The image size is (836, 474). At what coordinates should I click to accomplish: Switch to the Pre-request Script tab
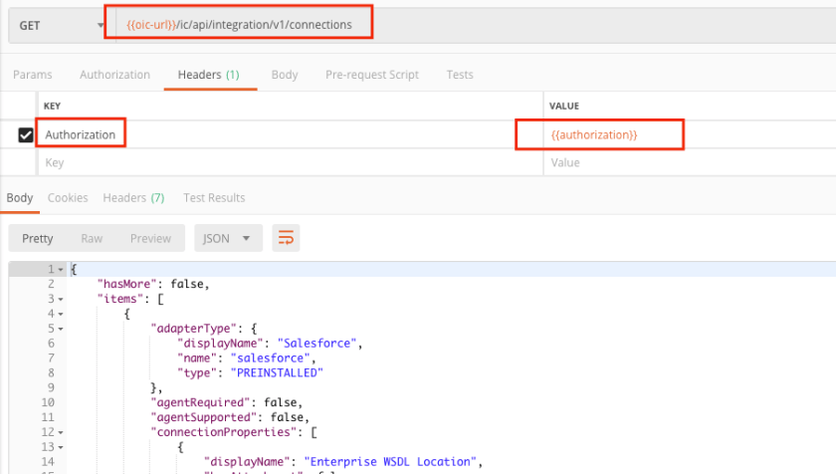pyautogui.click(x=371, y=75)
